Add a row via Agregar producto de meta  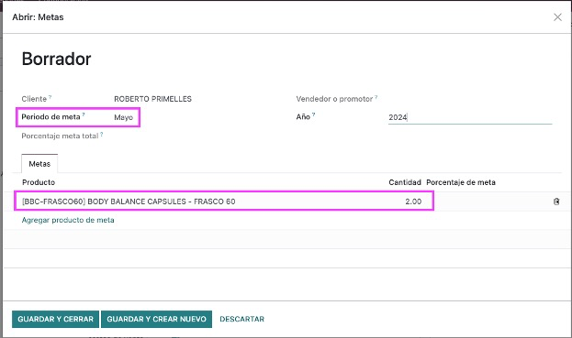click(x=68, y=220)
